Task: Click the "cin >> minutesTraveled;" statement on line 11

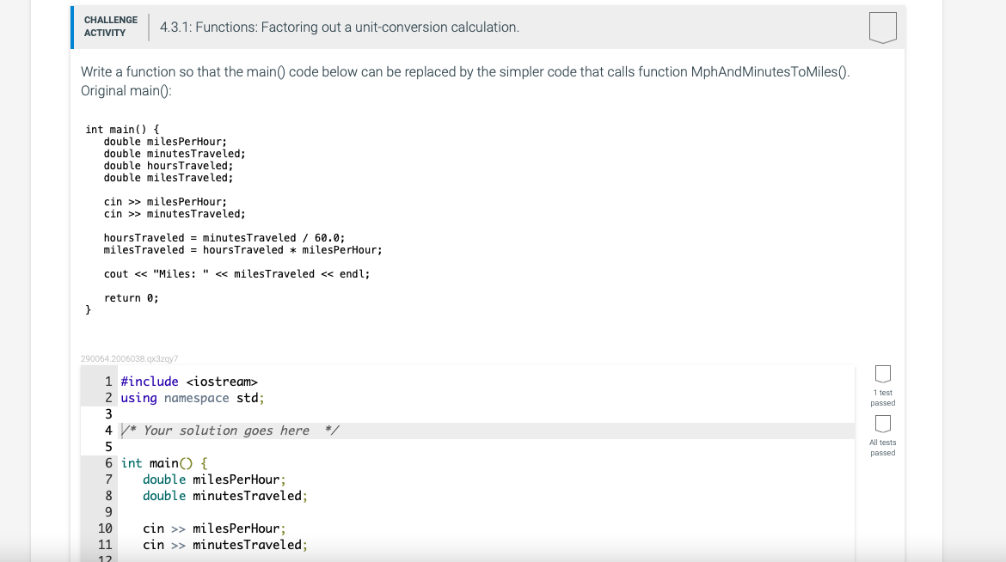Action: (x=224, y=544)
